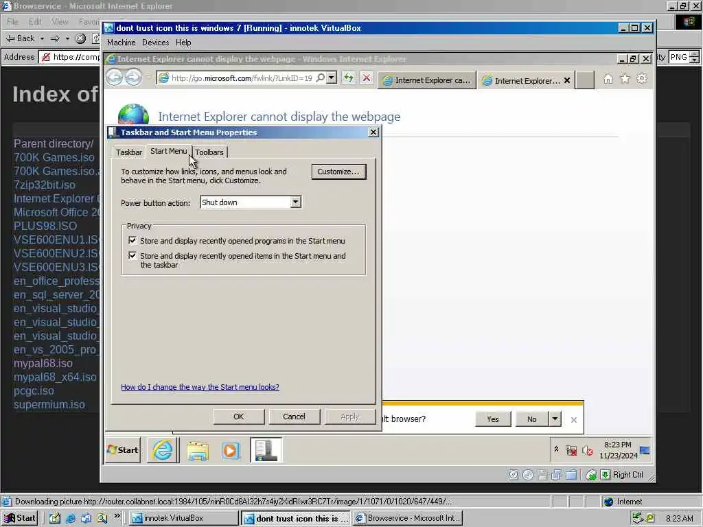Click VirtualBox CD/DVD status icon

click(528, 475)
